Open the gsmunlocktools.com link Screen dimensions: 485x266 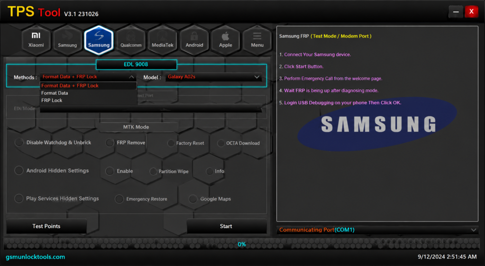pyautogui.click(x=36, y=257)
